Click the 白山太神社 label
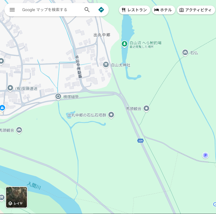The image size is (216, 214). coord(121,65)
